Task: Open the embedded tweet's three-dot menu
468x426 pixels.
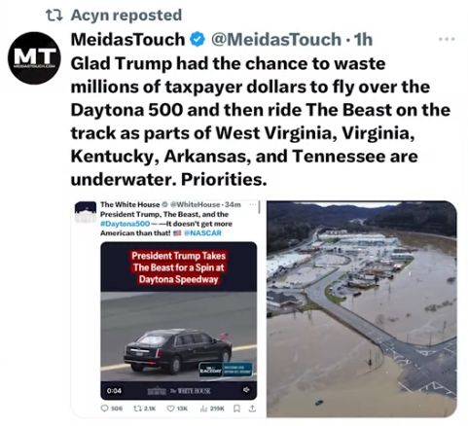Action: [x=253, y=204]
